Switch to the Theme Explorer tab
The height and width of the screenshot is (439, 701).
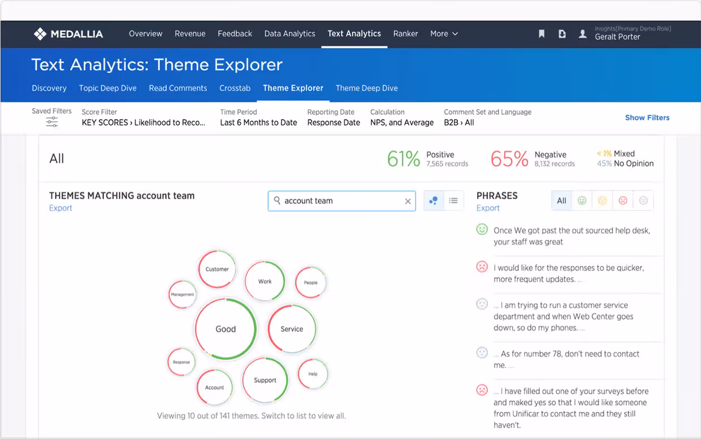pos(293,88)
